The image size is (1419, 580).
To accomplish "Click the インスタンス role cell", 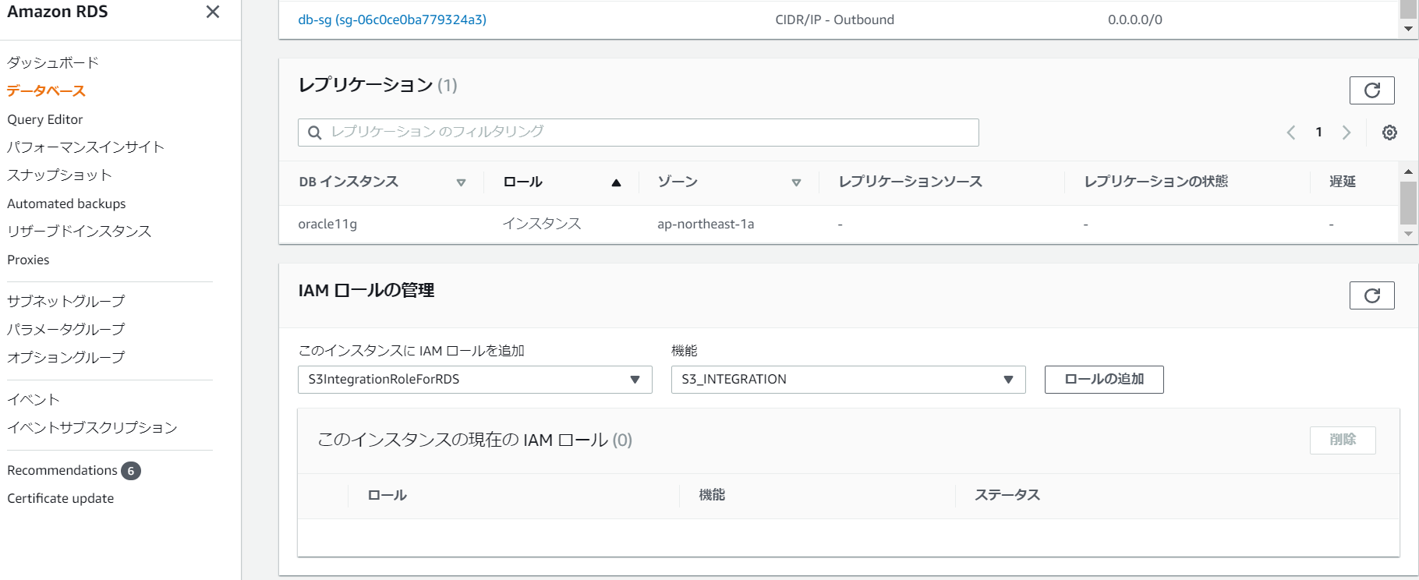I will click(x=542, y=224).
